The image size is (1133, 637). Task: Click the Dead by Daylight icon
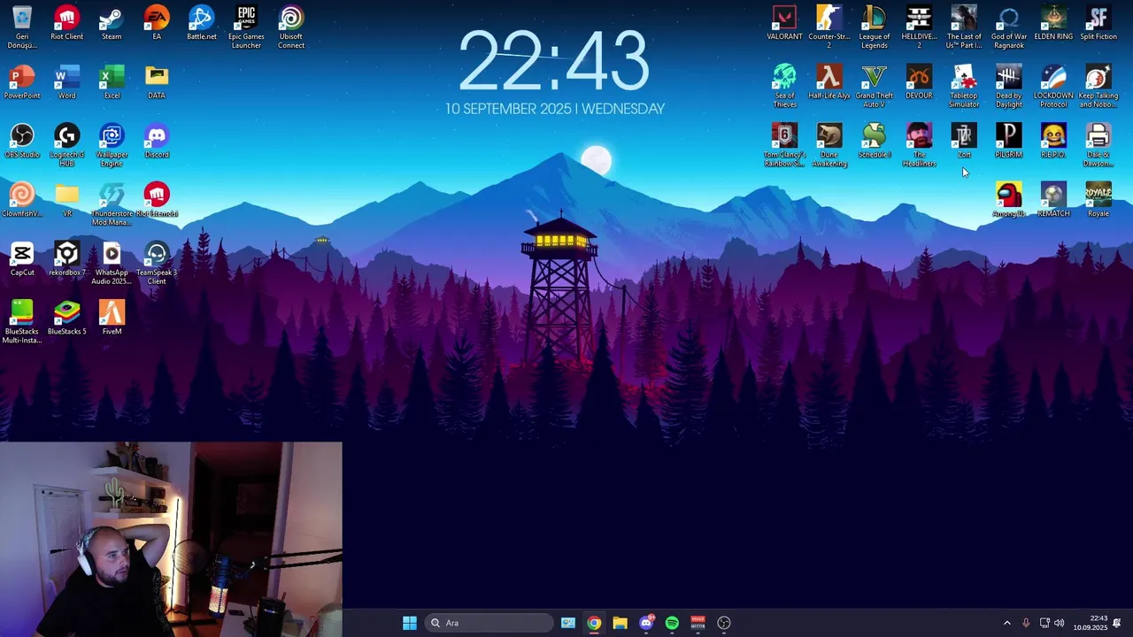[x=1008, y=87]
